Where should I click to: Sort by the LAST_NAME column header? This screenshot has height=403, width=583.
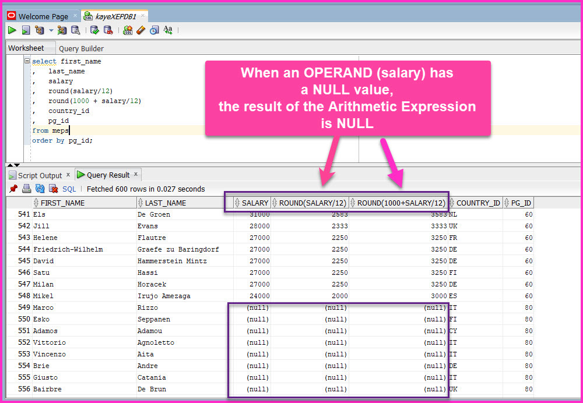[x=185, y=203]
